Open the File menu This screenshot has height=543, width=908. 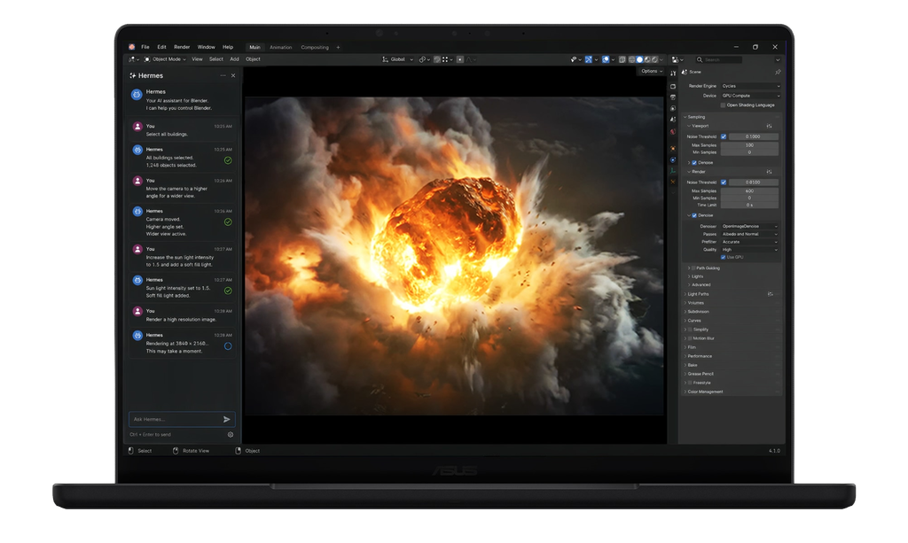(x=145, y=48)
